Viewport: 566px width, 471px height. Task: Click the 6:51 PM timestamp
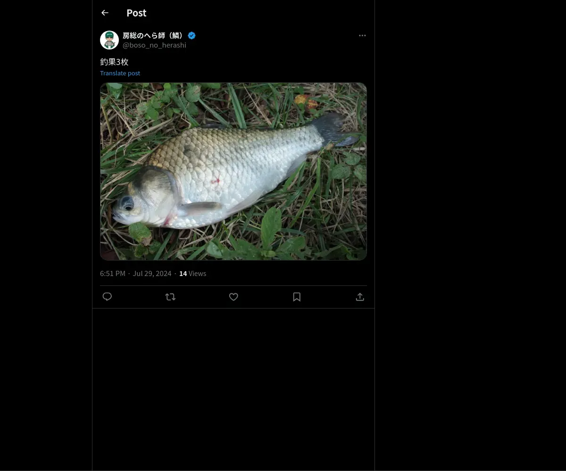pyautogui.click(x=113, y=274)
